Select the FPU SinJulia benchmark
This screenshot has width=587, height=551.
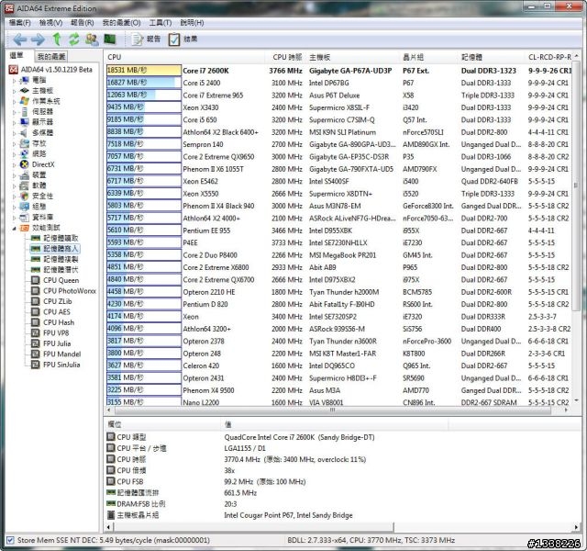coord(55,365)
